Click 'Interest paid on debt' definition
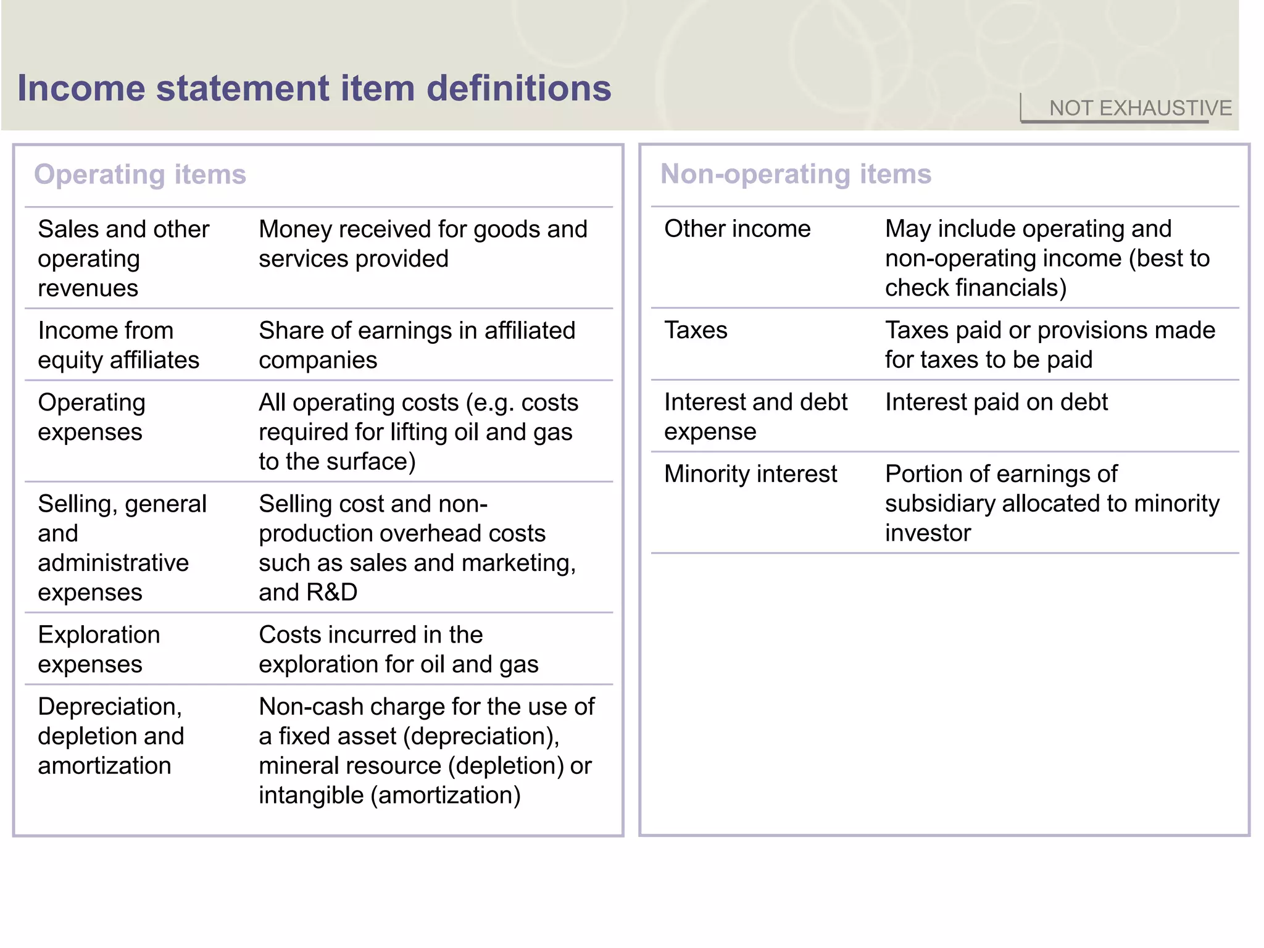The image size is (1264, 948). pyautogui.click(x=996, y=402)
